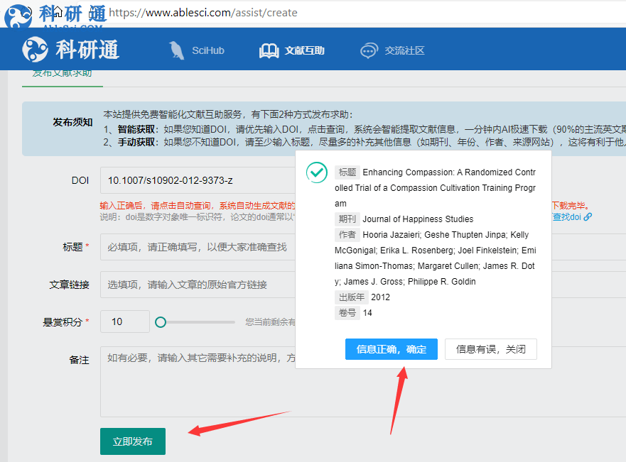
Task: Confirm with 信息正确，确定 button
Action: click(x=391, y=349)
